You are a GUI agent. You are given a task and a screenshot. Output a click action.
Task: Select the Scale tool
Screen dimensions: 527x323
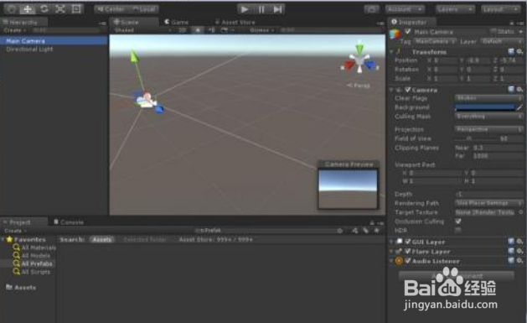point(59,9)
